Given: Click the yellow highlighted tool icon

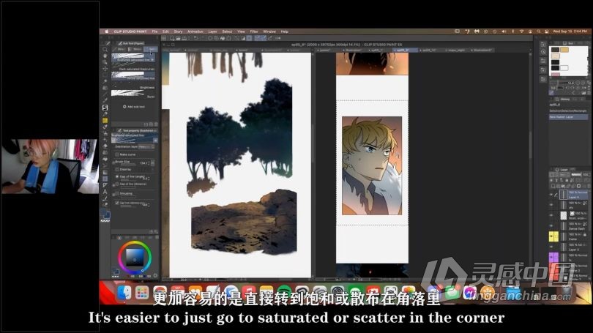Looking at the screenshot, I should tap(105, 121).
